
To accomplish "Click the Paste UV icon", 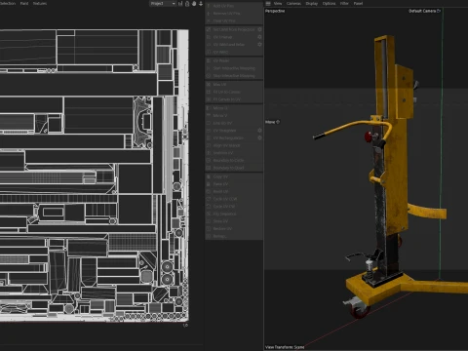I will [x=209, y=184].
